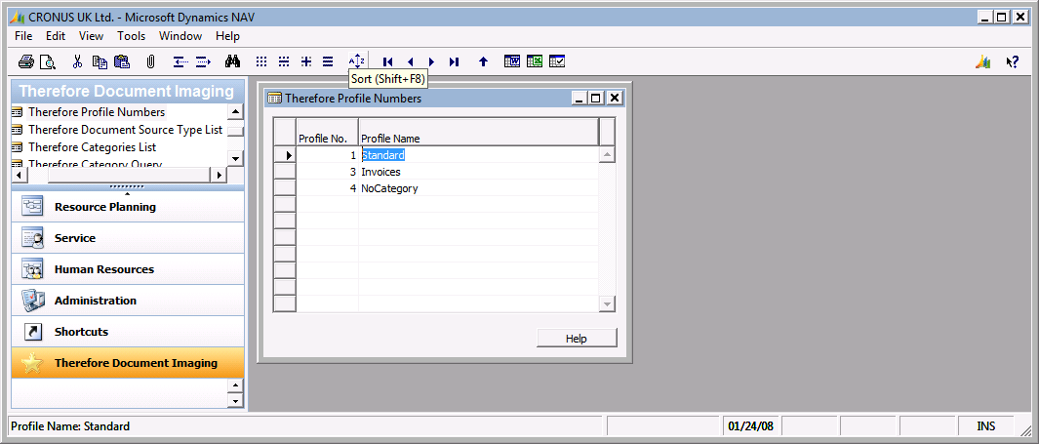Click the up-arrow toolbar icon
The width and height of the screenshot is (1039, 444).
pos(483,61)
